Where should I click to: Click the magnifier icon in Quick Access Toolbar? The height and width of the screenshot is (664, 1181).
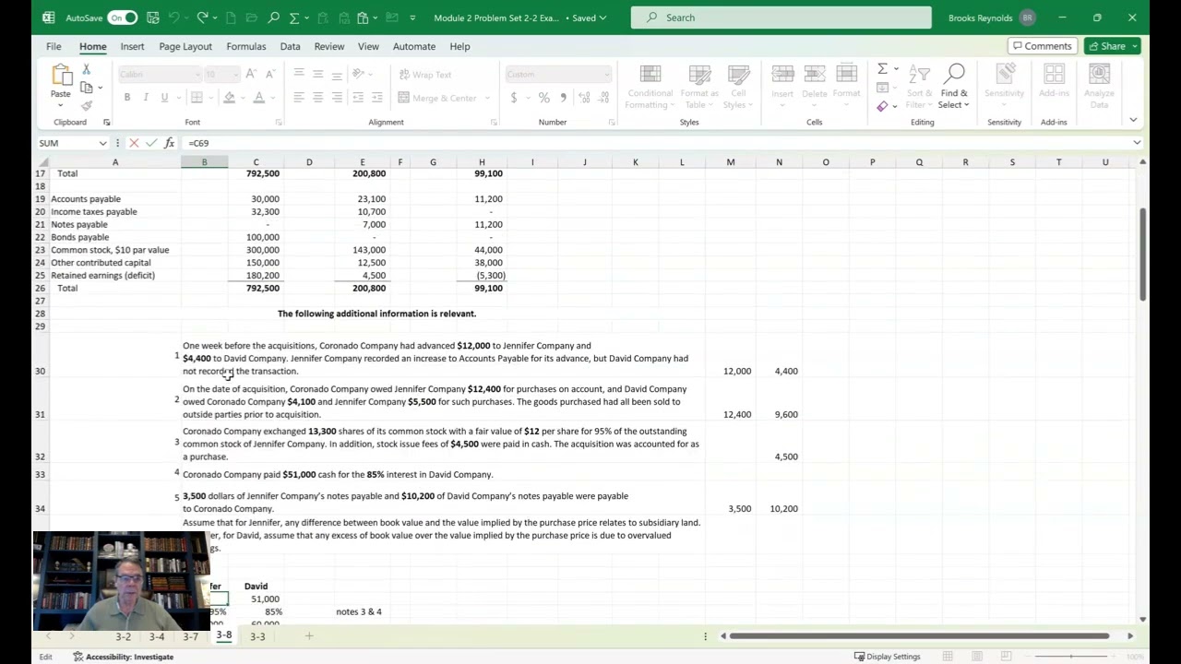click(x=273, y=18)
